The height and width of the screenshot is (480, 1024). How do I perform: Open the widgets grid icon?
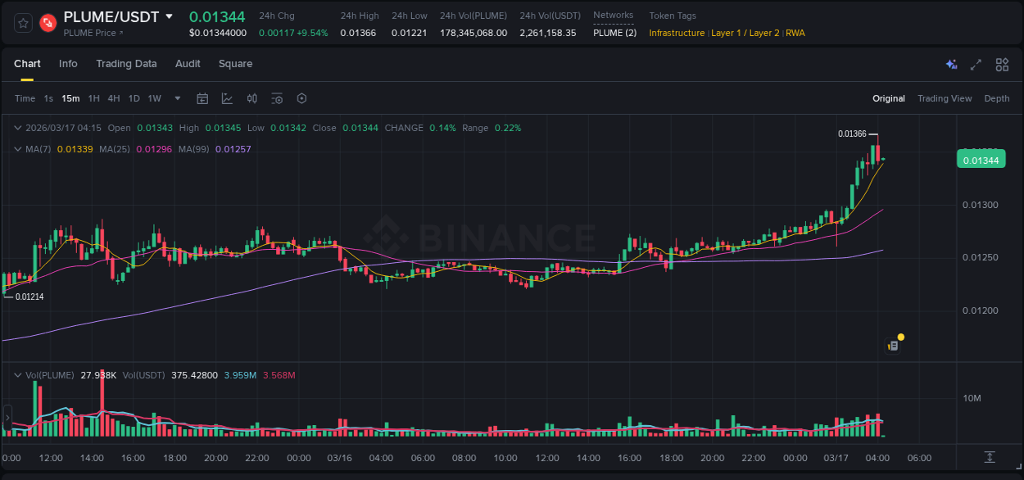[x=1002, y=64]
